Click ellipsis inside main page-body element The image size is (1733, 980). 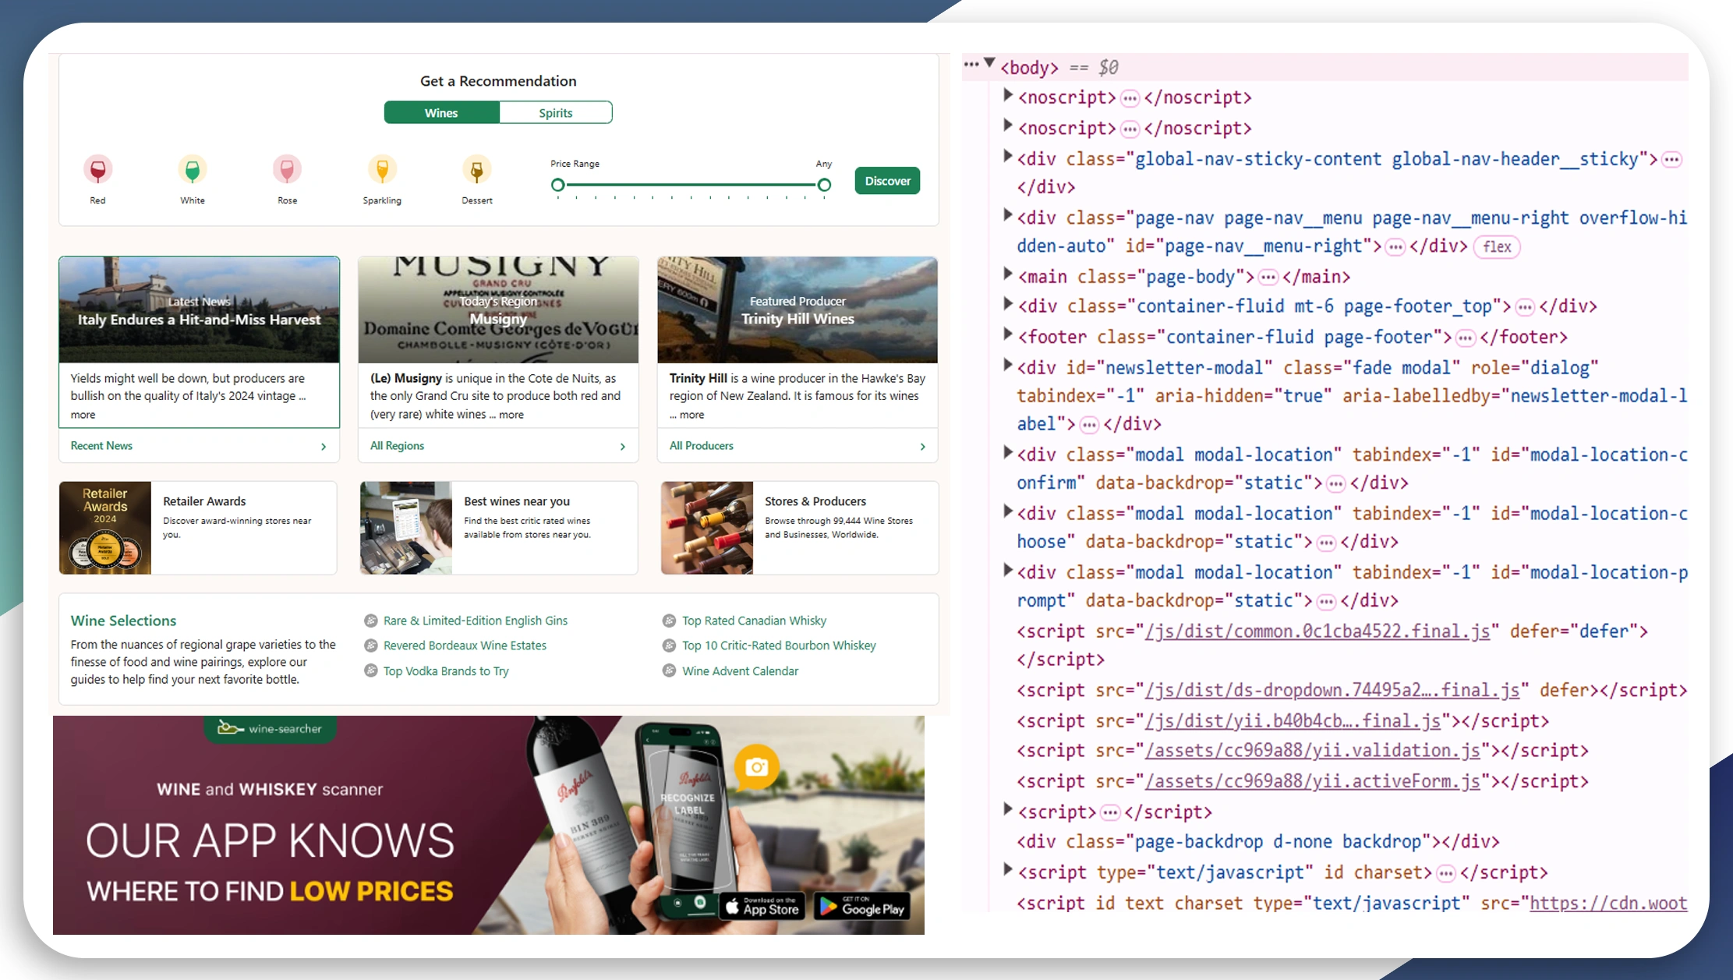(x=1268, y=278)
